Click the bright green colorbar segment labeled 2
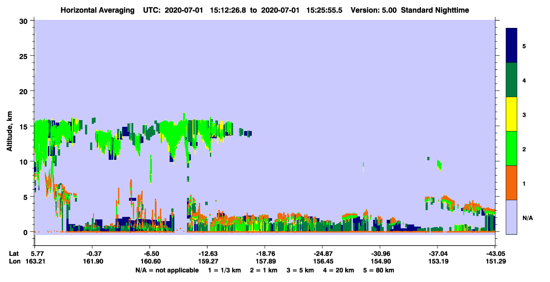The height and width of the screenshot is (282, 550). [x=511, y=148]
